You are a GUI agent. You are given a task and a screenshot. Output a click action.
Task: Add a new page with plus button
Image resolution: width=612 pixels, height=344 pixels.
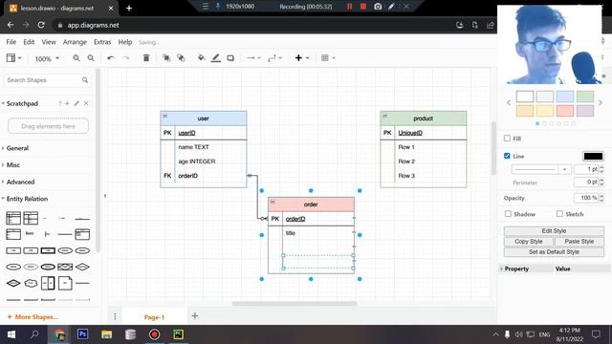pyautogui.click(x=195, y=316)
